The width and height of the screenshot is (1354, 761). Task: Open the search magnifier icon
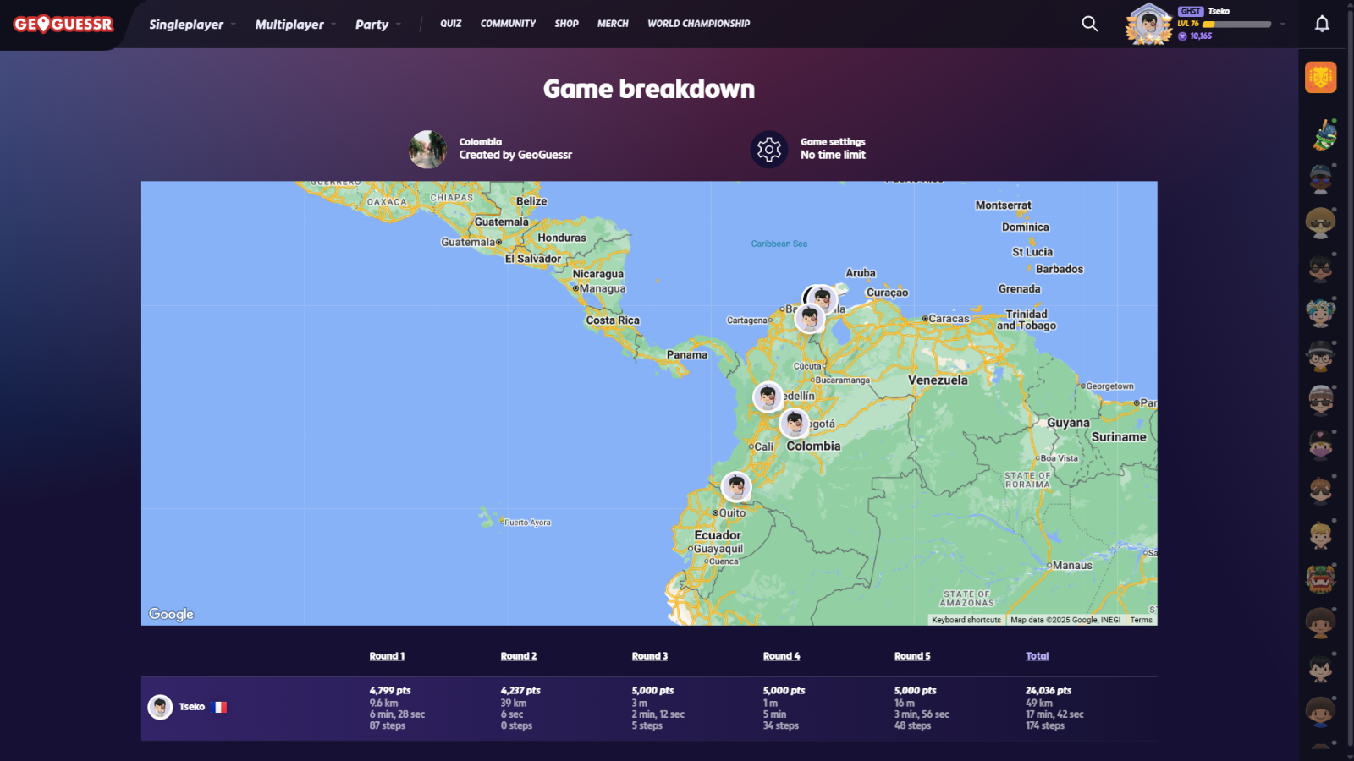1089,24
